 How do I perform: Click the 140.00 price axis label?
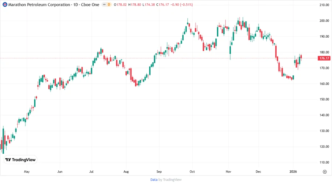[324, 115]
